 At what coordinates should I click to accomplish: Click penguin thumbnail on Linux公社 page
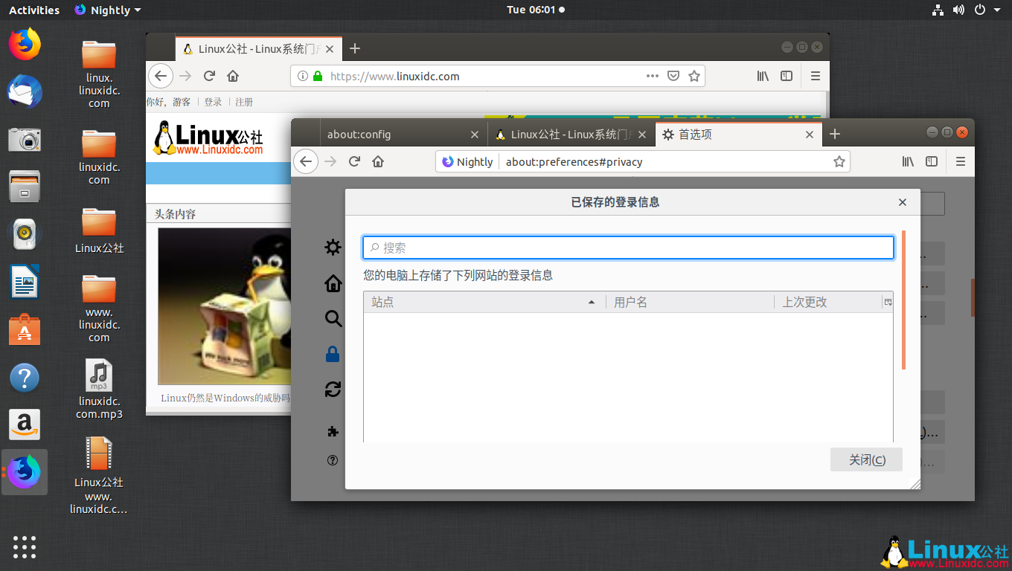tap(224, 306)
